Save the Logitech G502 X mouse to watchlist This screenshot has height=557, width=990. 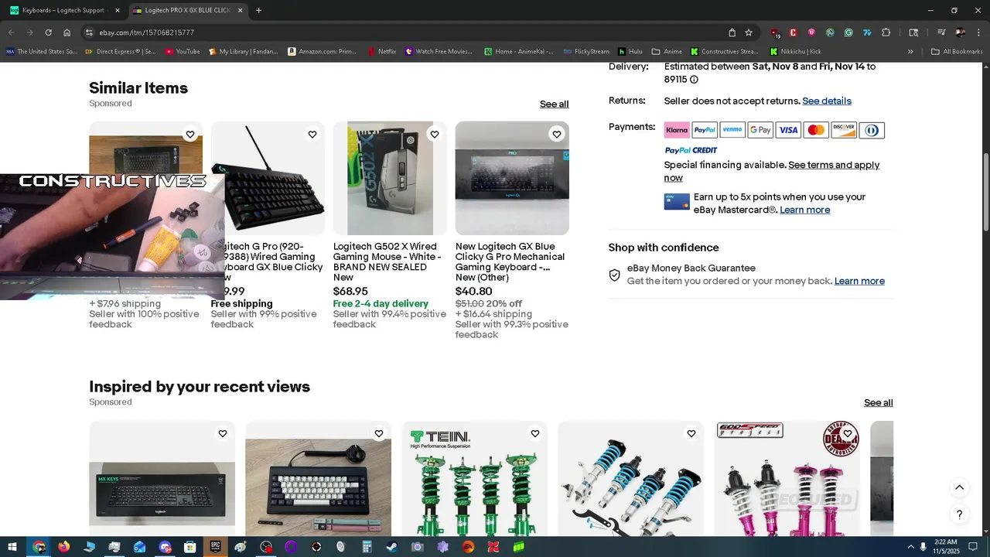pyautogui.click(x=435, y=135)
